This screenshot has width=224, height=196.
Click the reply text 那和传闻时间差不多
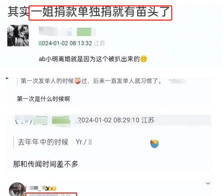[x=45, y=164]
